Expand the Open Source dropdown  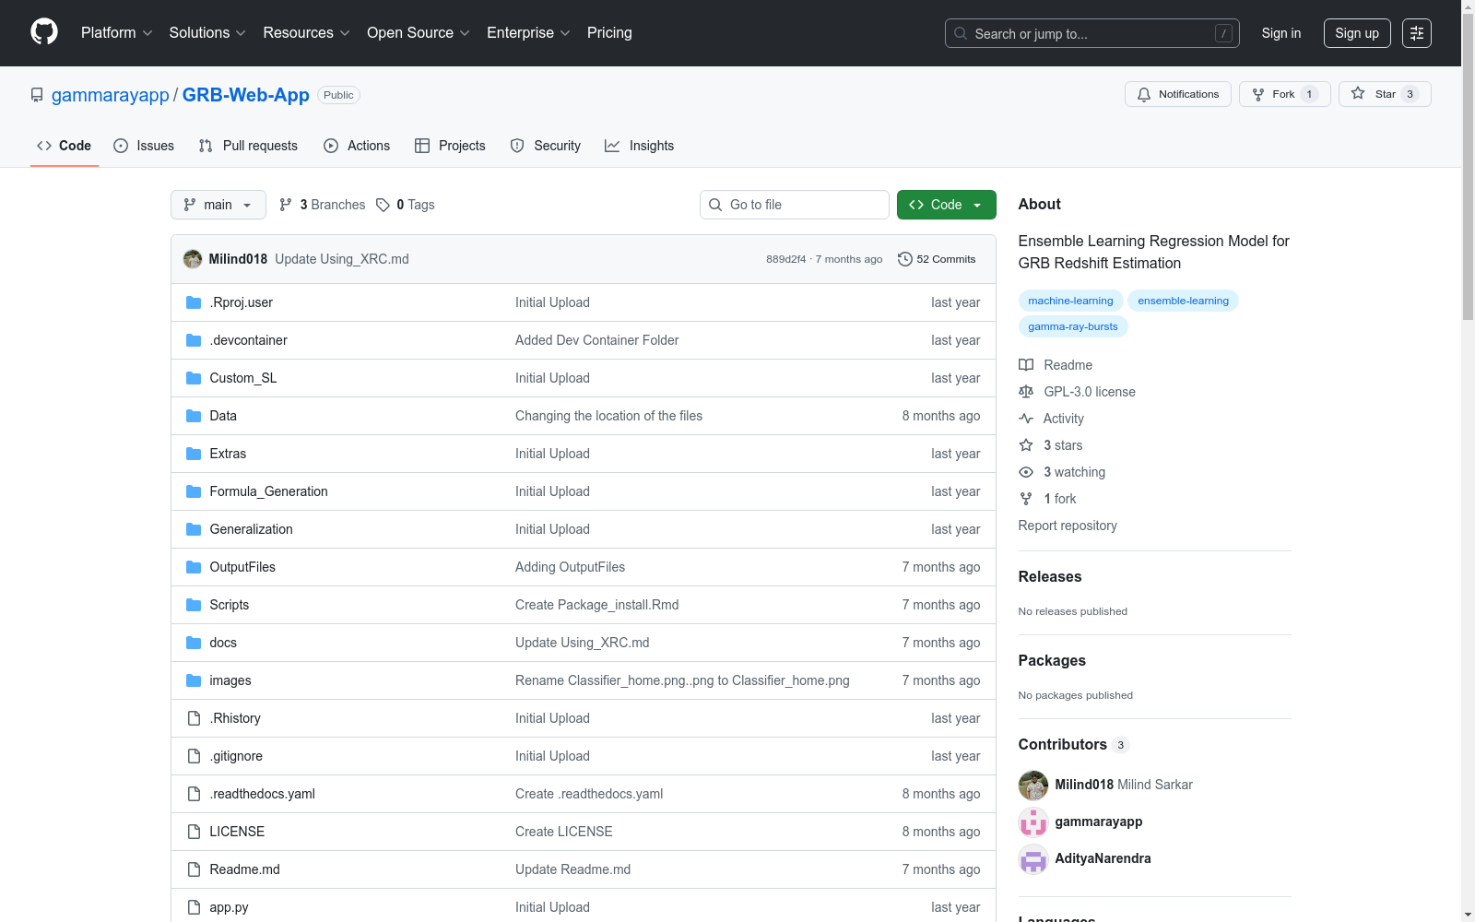point(419,33)
